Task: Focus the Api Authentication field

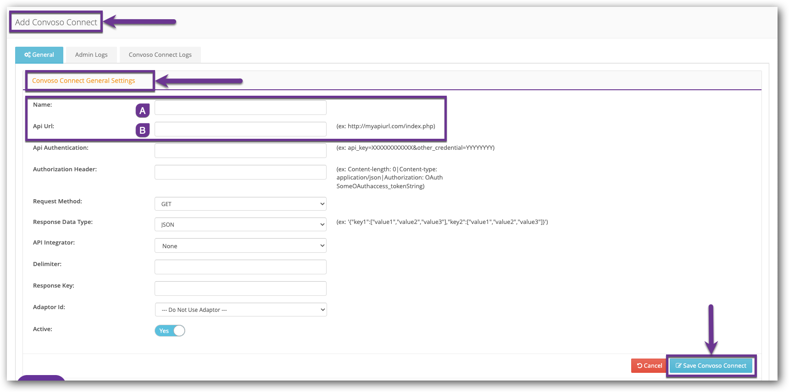Action: point(240,151)
